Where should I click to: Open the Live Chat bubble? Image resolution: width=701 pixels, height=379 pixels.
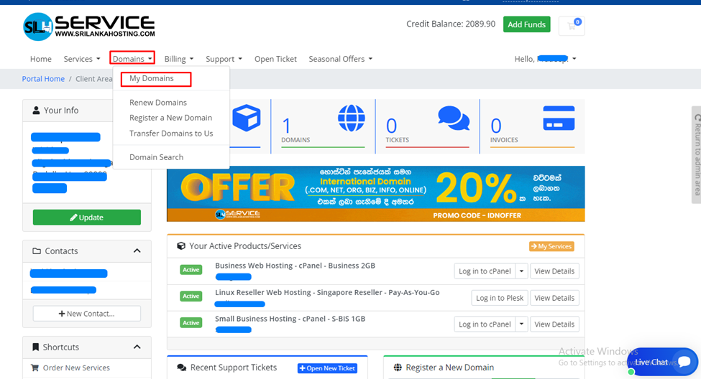click(662, 362)
